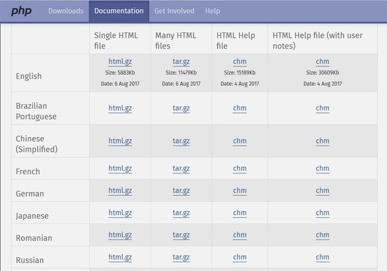This screenshot has height=271, width=387.
Task: Click the php logo
Action: pos(21,11)
